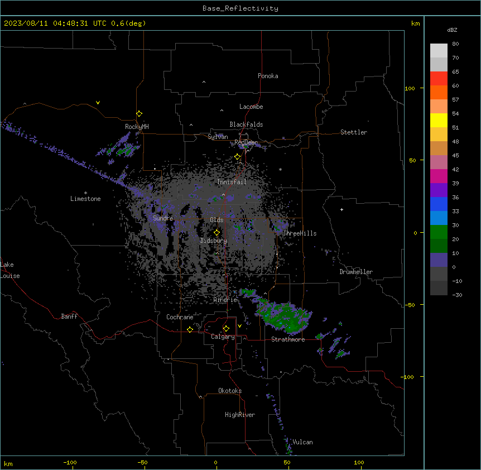Click the yellow diamond marker above Calgary label
Screen dimensions: 481x470
point(226,329)
